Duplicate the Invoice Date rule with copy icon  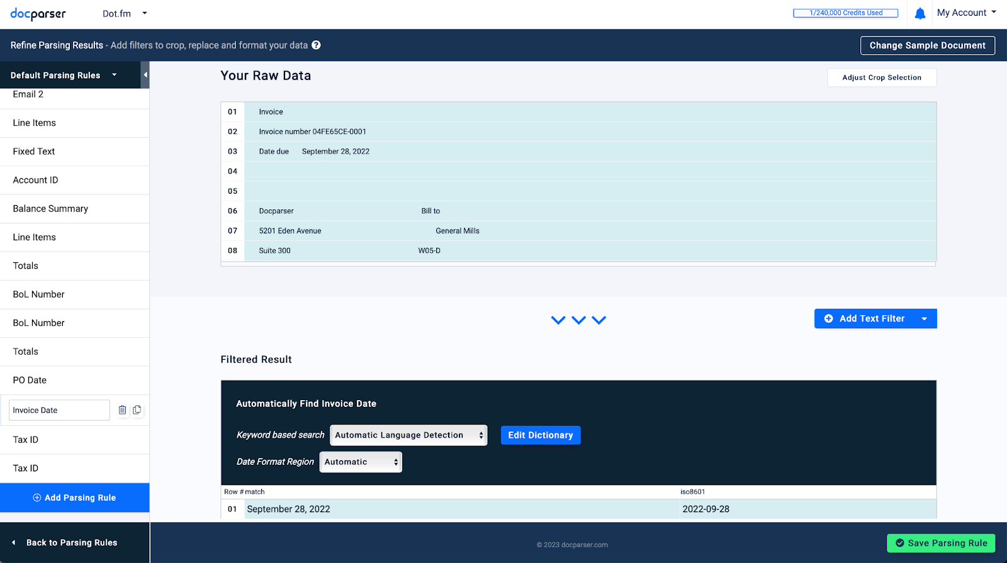coord(137,410)
